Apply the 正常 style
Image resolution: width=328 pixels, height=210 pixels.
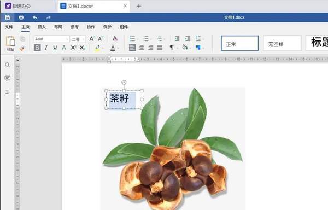[240, 43]
